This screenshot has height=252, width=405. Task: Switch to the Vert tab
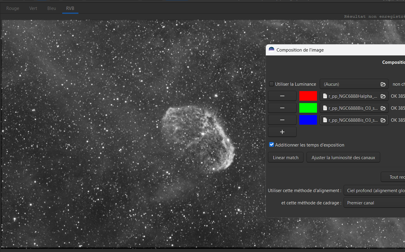pyautogui.click(x=33, y=8)
